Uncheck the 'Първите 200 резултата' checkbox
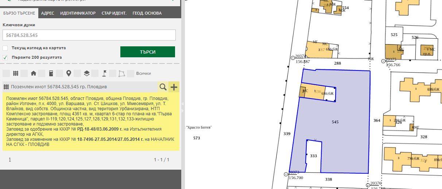Screen dimensions: 442x189 click(5, 57)
